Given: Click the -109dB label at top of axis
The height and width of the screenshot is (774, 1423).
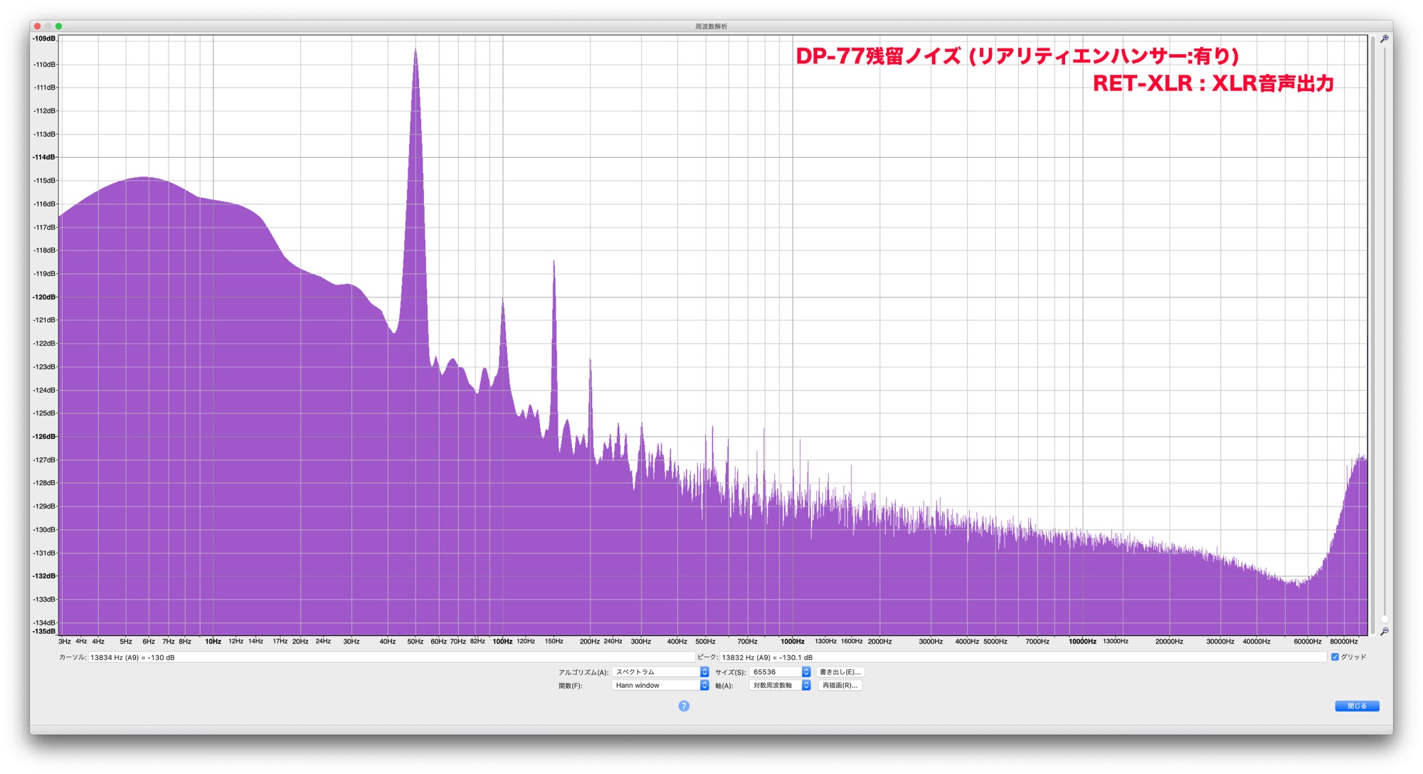Looking at the screenshot, I should (44, 38).
